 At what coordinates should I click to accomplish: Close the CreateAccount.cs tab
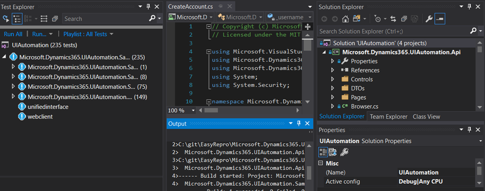[x=229, y=6]
